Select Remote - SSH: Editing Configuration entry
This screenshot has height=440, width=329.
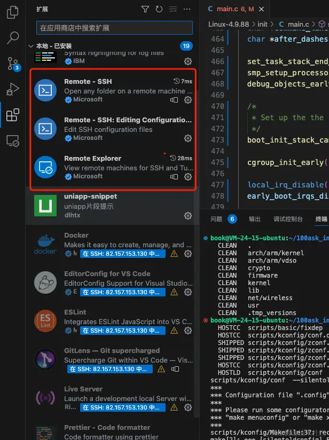point(113,129)
